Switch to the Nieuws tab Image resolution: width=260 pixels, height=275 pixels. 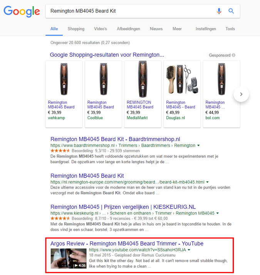click(x=156, y=29)
